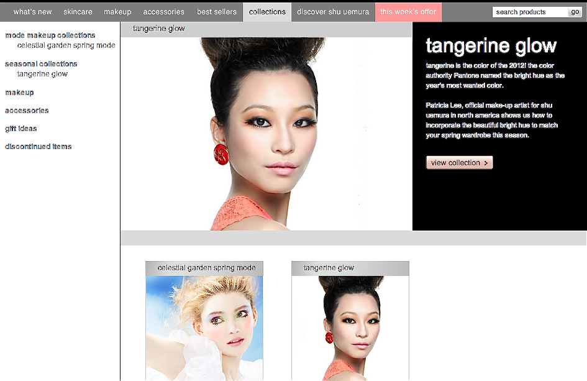Select celestial garden spring mode sidebar link
The width and height of the screenshot is (587, 381).
pos(66,45)
